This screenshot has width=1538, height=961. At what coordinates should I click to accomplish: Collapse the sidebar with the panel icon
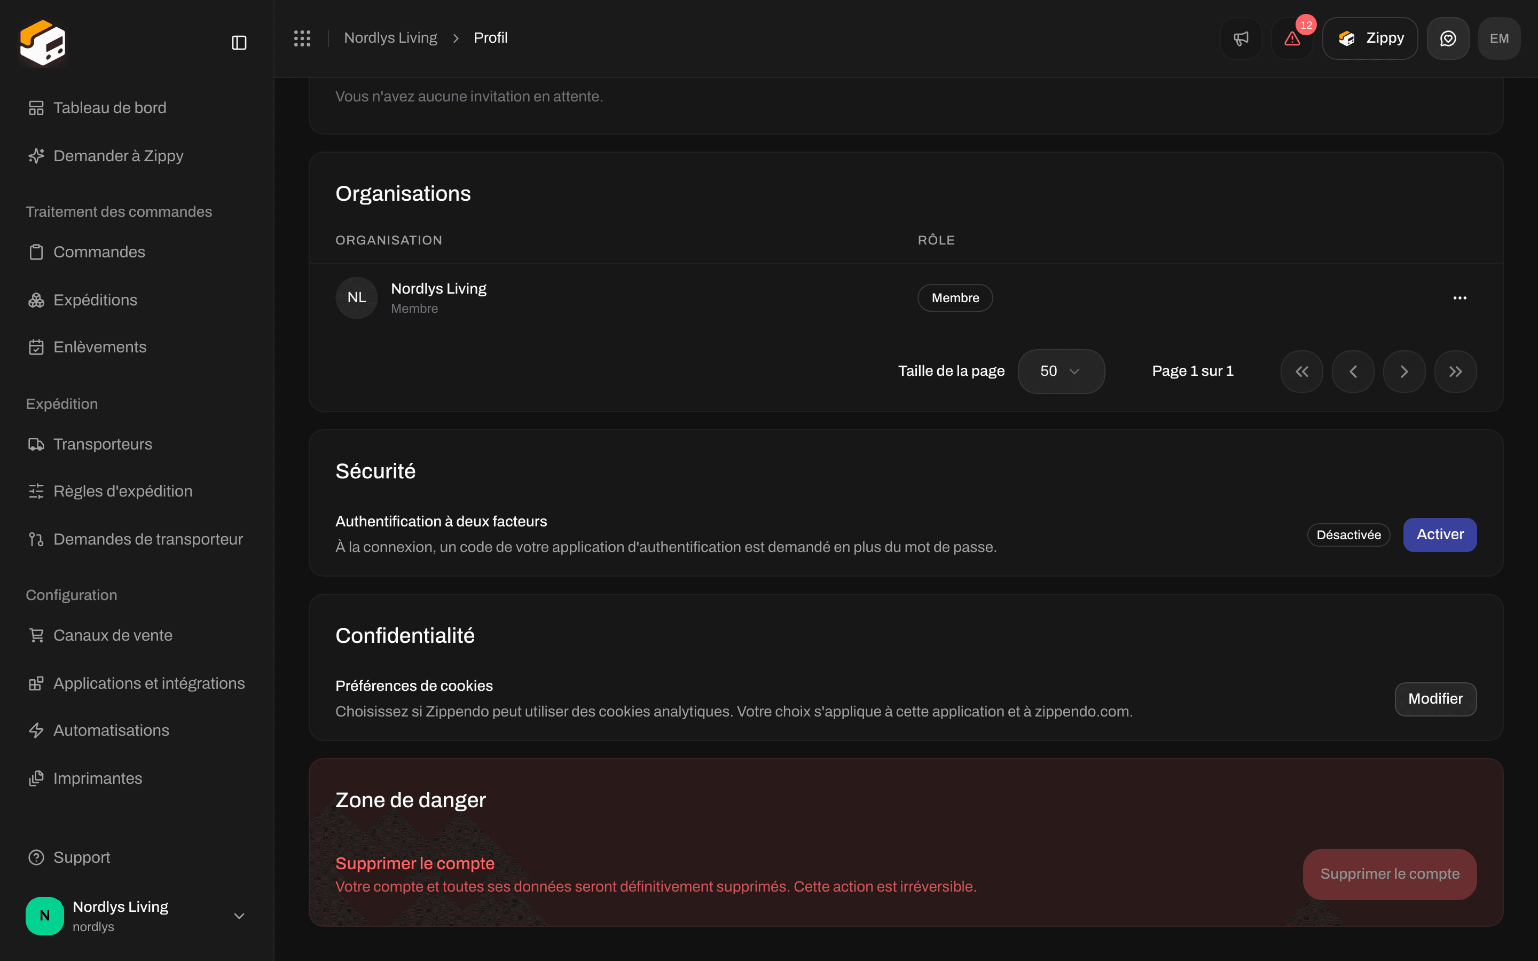(239, 43)
